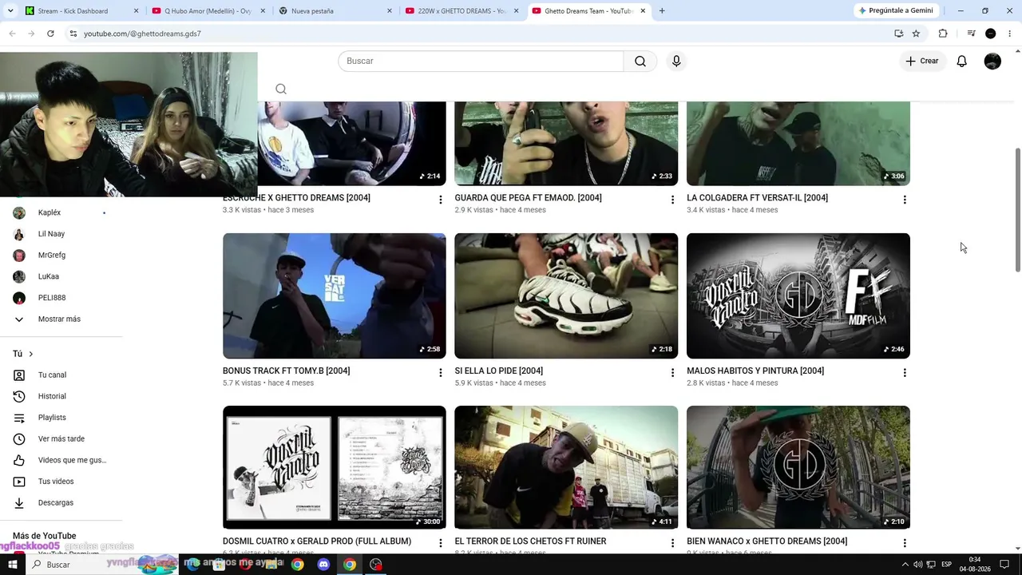View site information icon beside the URL

tap(73, 34)
